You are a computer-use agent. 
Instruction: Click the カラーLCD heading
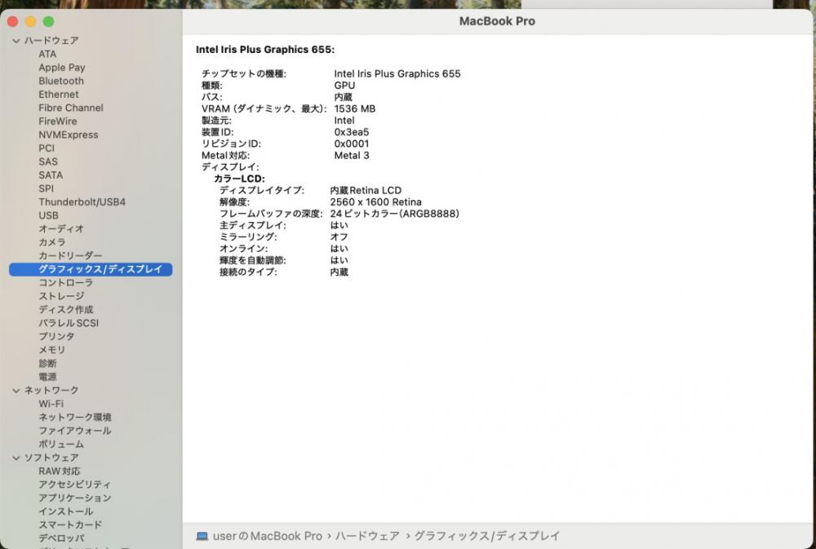pos(239,179)
